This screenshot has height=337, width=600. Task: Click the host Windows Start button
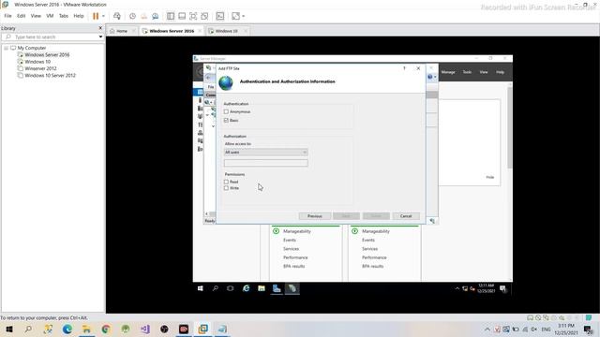9,329
